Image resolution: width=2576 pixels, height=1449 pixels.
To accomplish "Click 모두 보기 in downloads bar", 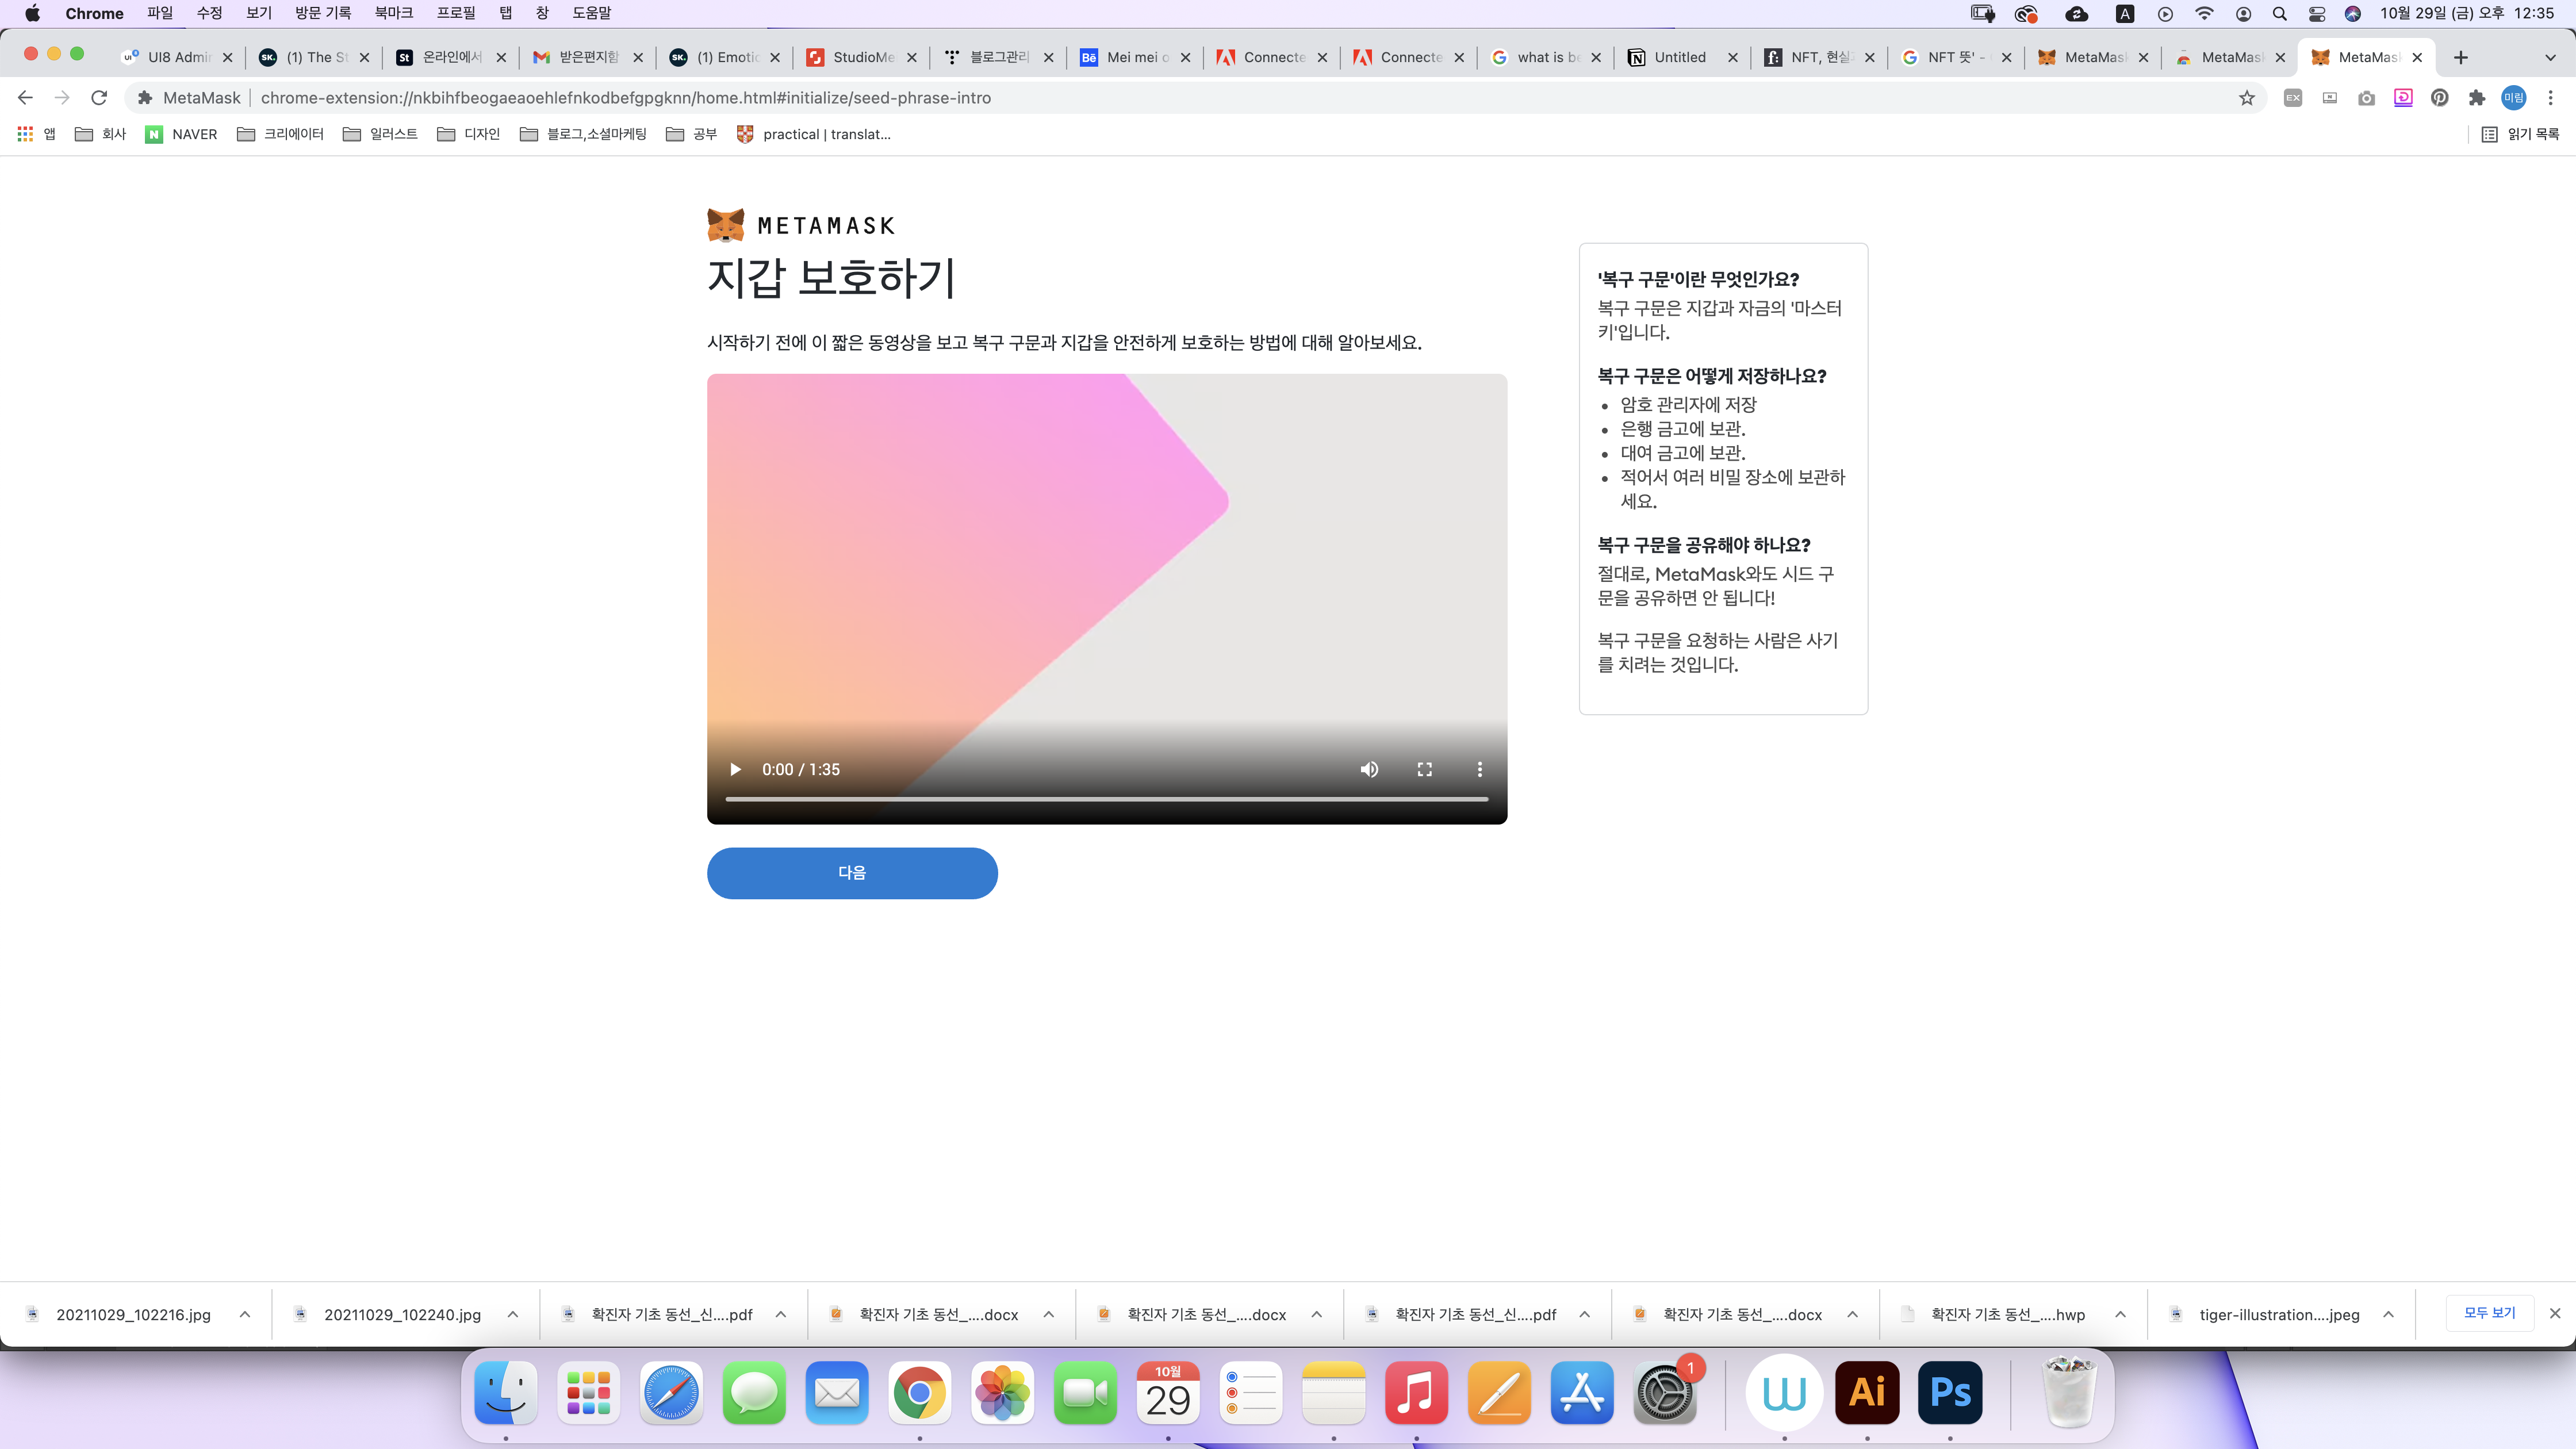I will coord(2490,1313).
